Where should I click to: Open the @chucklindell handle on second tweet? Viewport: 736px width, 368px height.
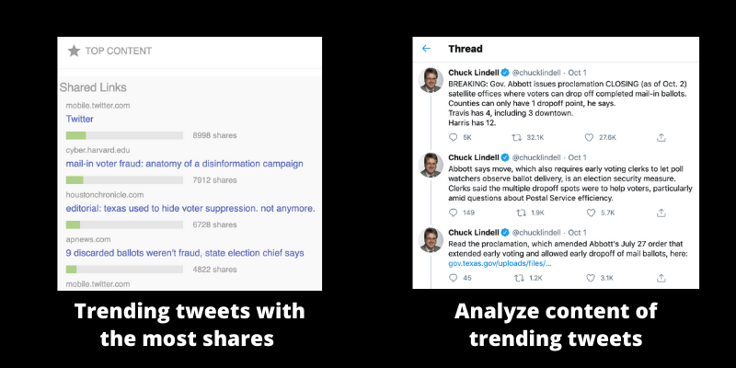click(x=536, y=157)
